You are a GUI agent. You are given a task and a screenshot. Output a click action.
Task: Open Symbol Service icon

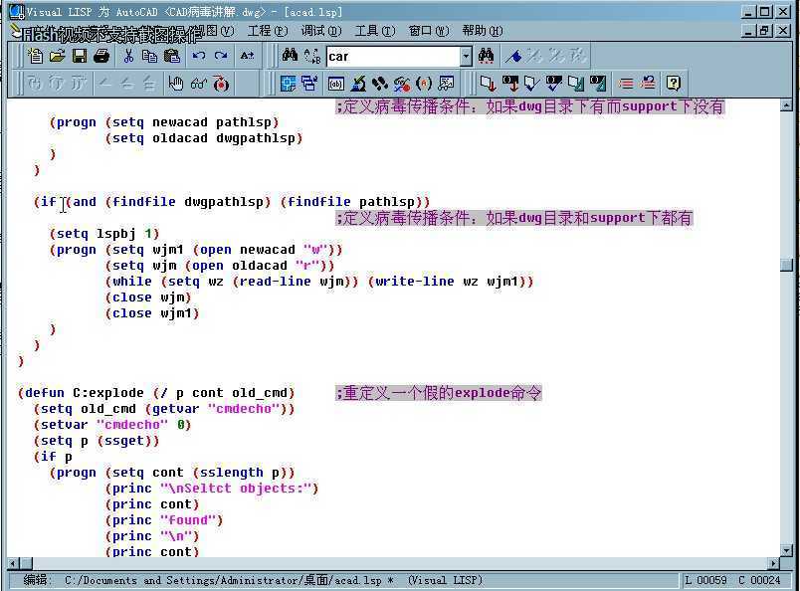click(402, 84)
